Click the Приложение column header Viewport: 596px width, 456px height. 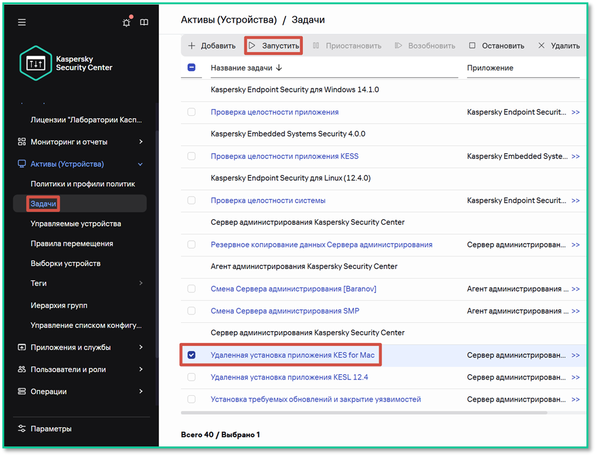pyautogui.click(x=490, y=68)
